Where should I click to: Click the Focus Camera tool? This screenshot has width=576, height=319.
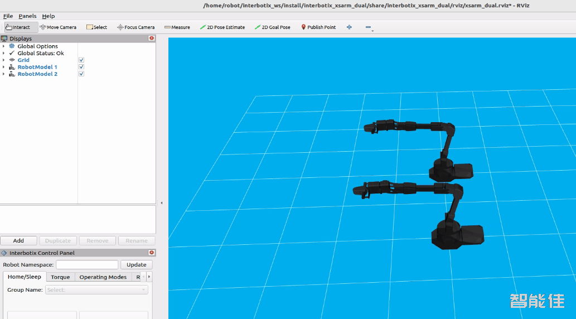[135, 27]
